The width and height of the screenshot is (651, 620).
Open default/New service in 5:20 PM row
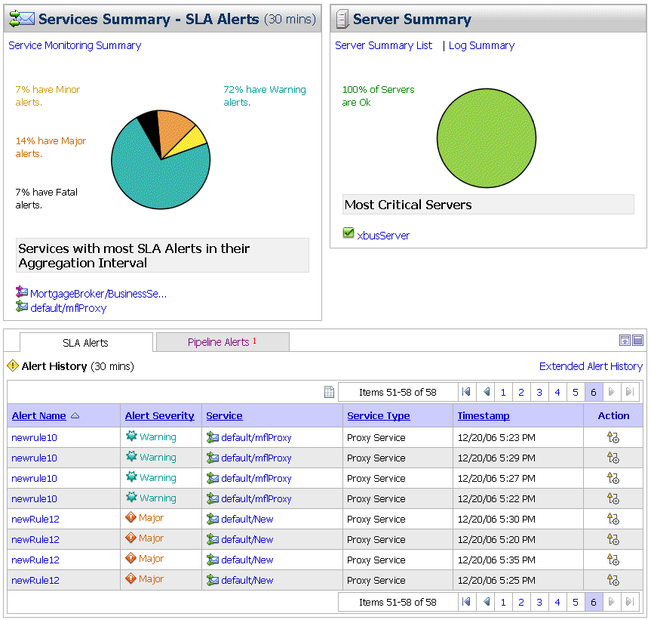point(247,539)
